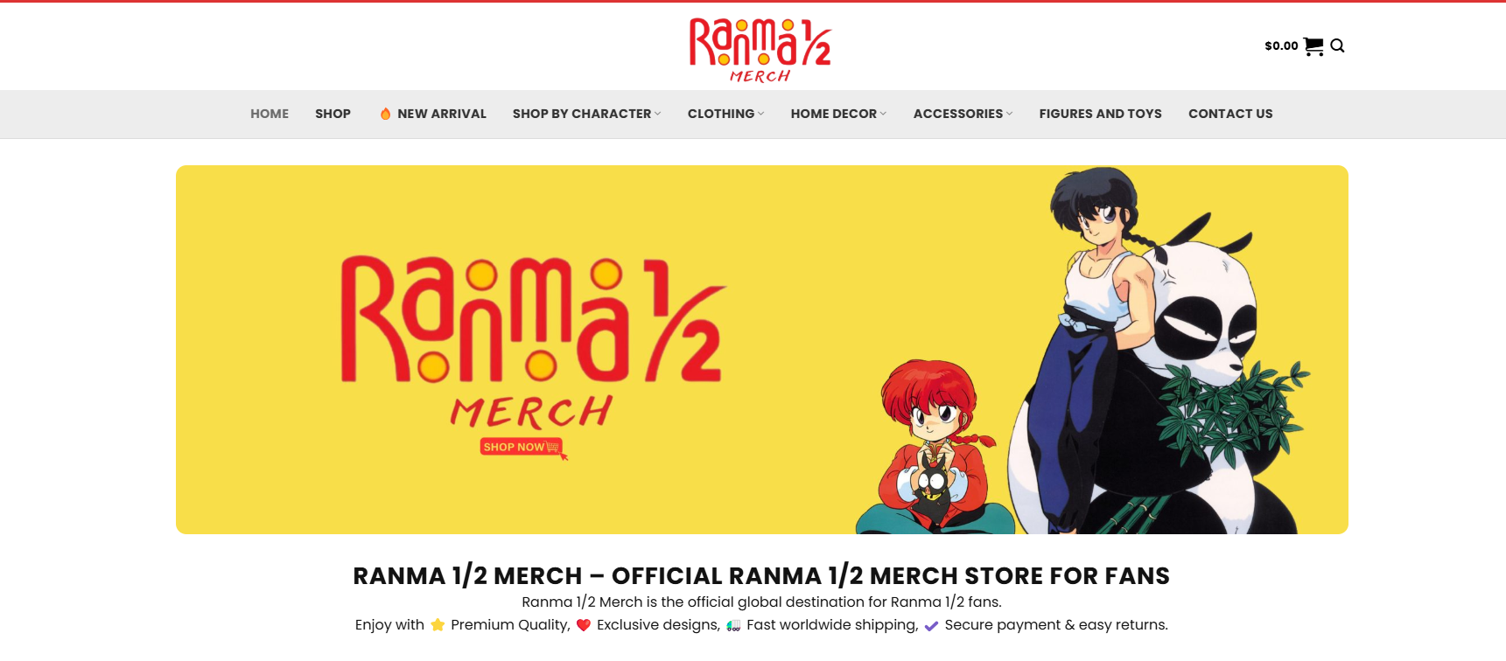
Task: Open the Contact Us page link
Action: pos(1230,114)
